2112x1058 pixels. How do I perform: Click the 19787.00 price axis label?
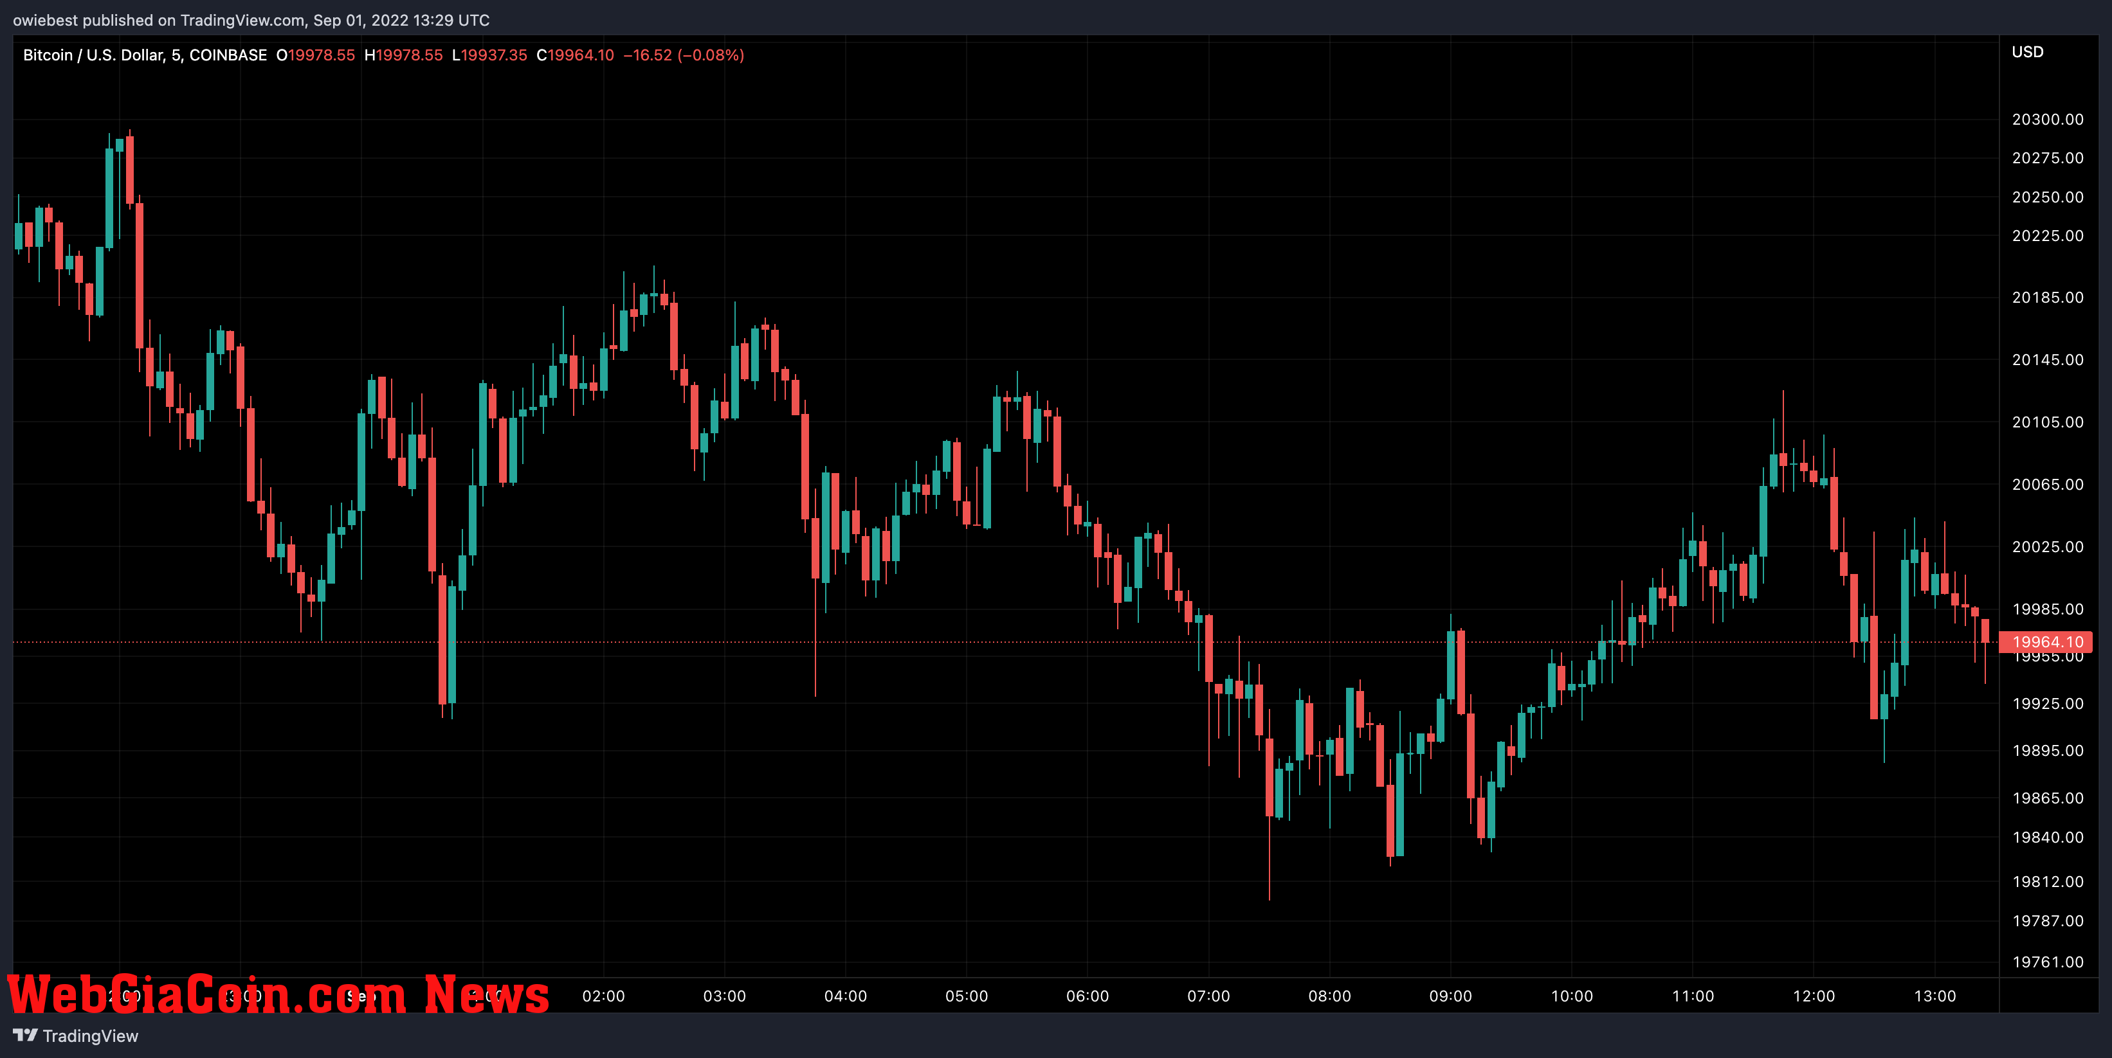click(x=2047, y=921)
